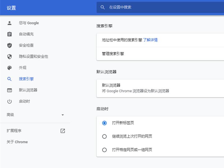The width and height of the screenshot is (224, 168).
Task: Select the safety check shield icon
Action: tap(9, 45)
